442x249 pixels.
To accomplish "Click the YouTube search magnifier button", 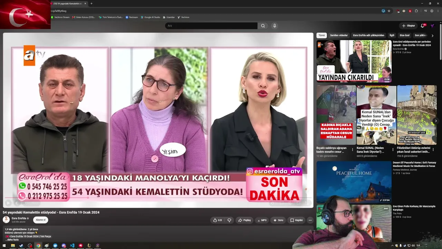I will [263, 26].
